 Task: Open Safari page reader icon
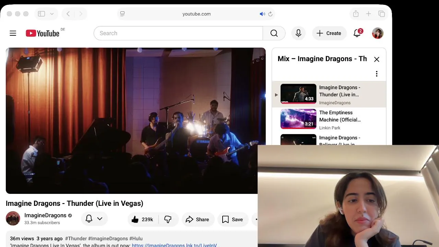pos(122,14)
